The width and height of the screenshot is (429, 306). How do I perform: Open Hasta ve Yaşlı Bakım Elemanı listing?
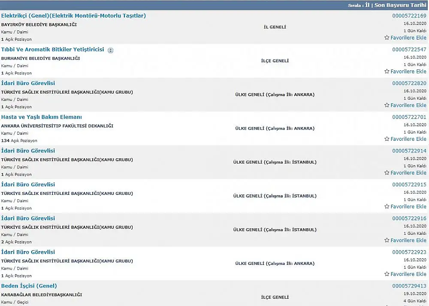pyautogui.click(x=41, y=117)
